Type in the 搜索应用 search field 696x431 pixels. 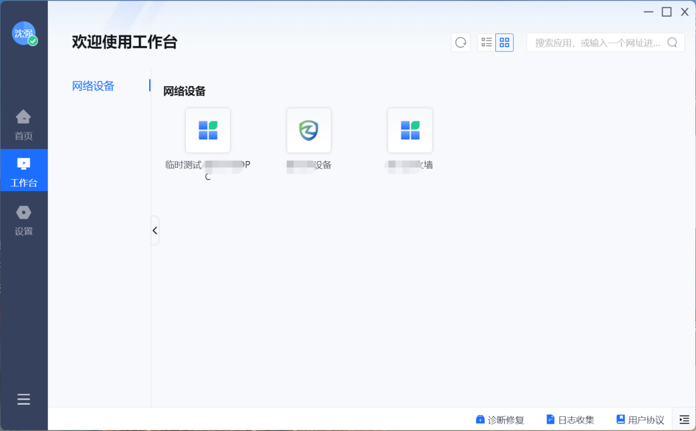[x=597, y=43]
